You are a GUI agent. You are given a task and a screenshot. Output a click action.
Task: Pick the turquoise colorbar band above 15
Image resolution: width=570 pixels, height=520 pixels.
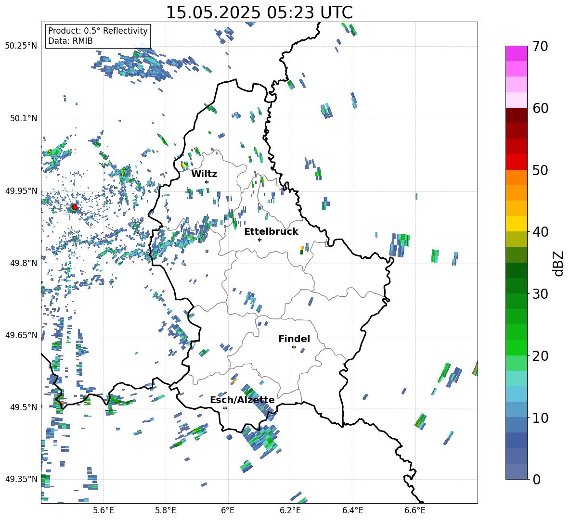tap(516, 379)
